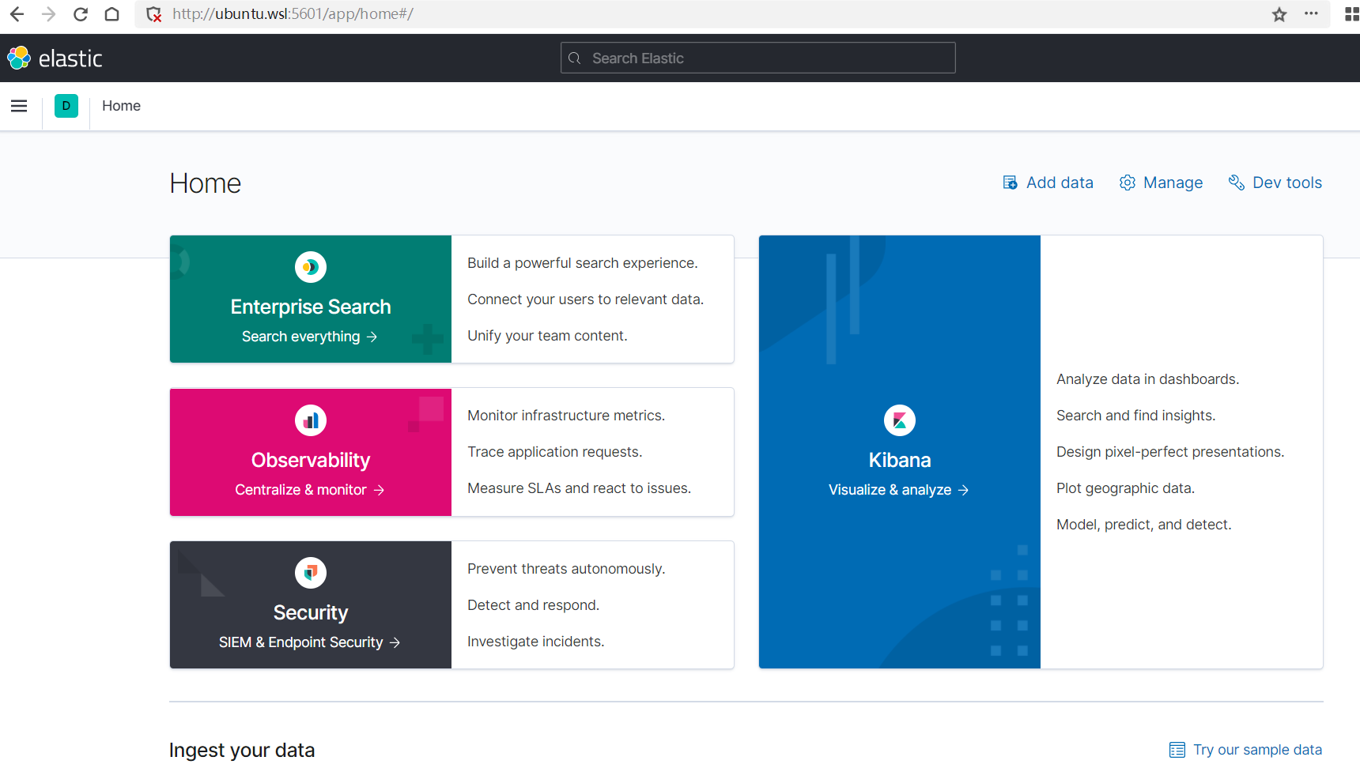Click the Add data icon

1010,183
